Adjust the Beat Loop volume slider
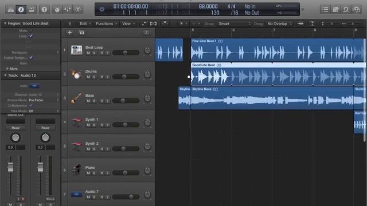This screenshot has width=367, height=206. pos(126,53)
